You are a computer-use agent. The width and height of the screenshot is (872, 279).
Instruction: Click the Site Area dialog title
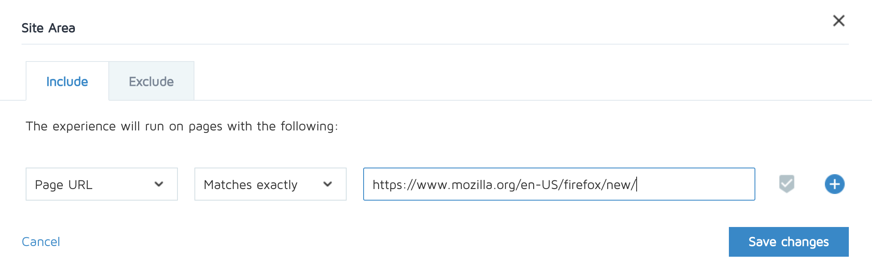[x=48, y=28]
